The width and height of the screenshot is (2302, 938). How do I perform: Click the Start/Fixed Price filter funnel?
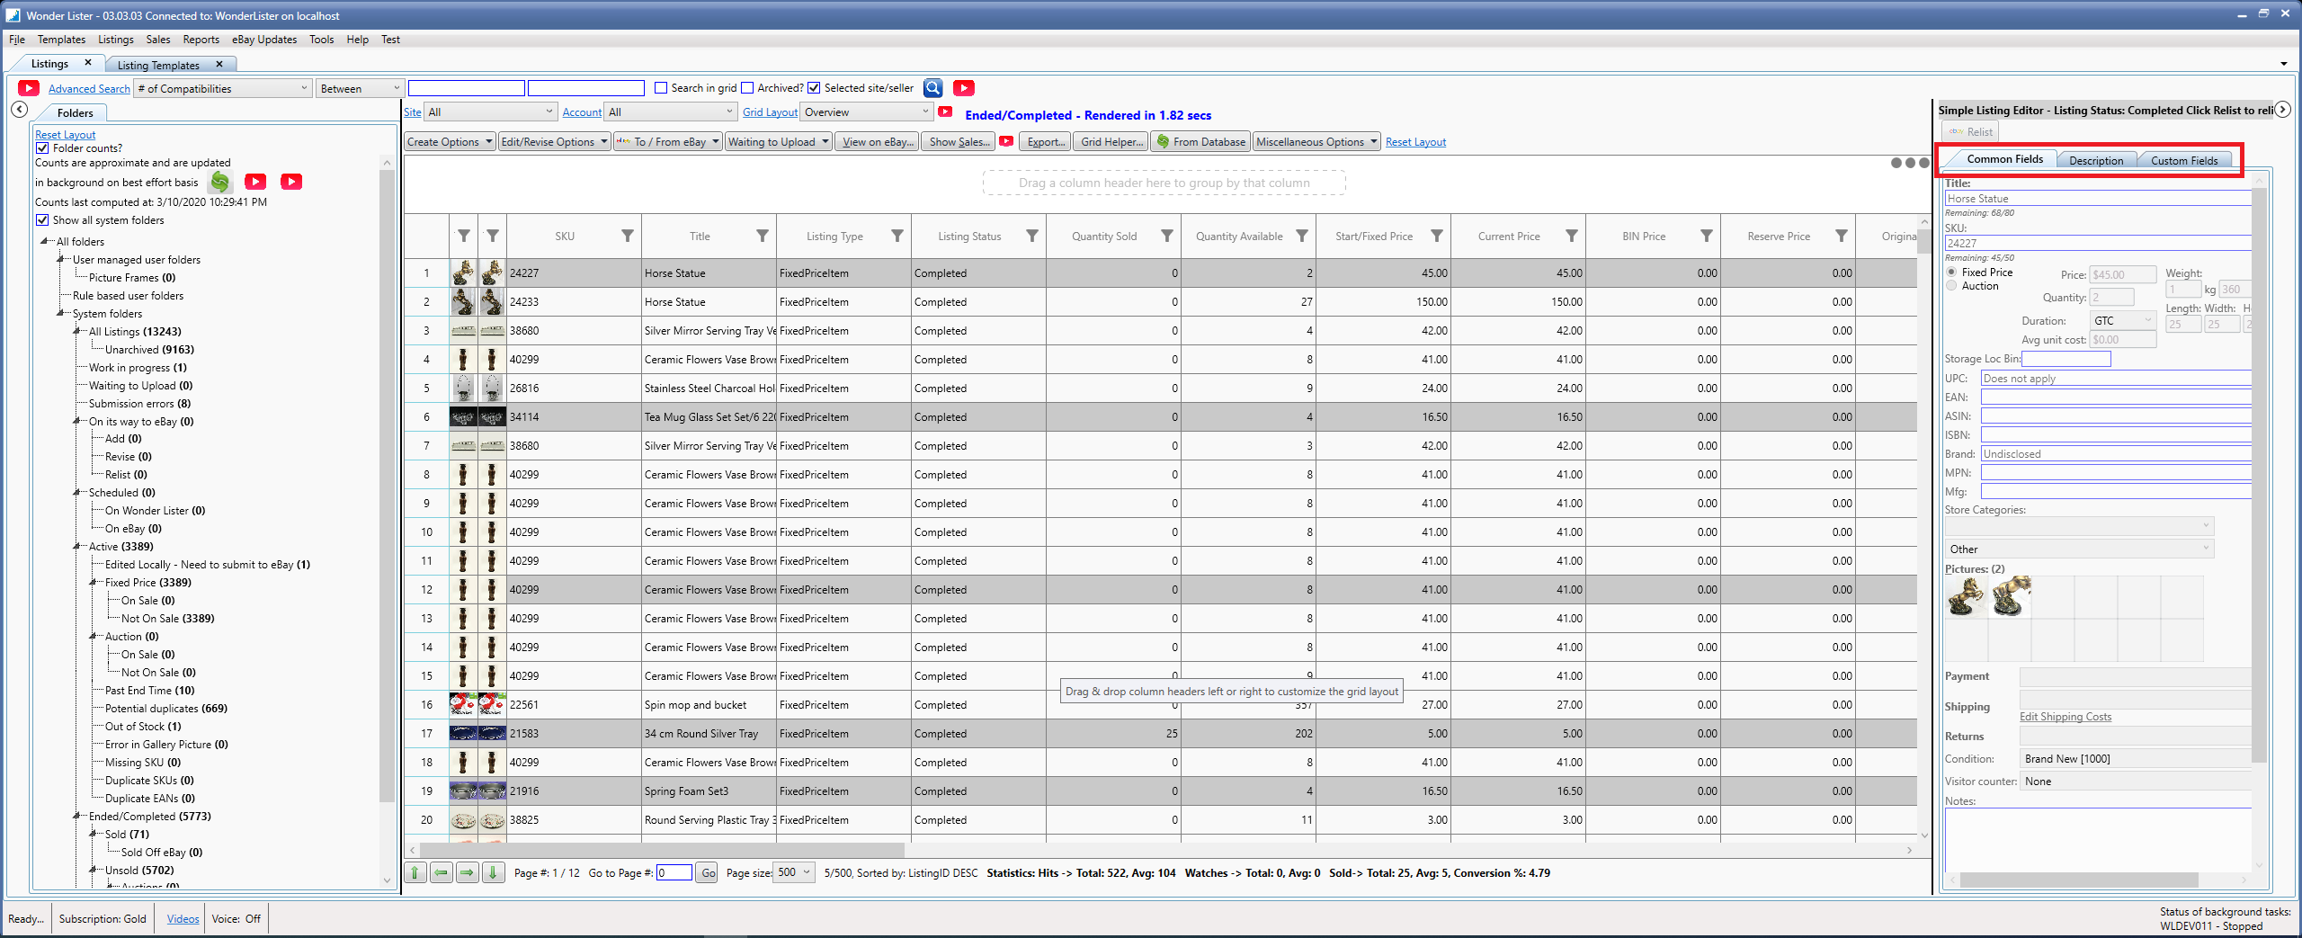[x=1436, y=236]
